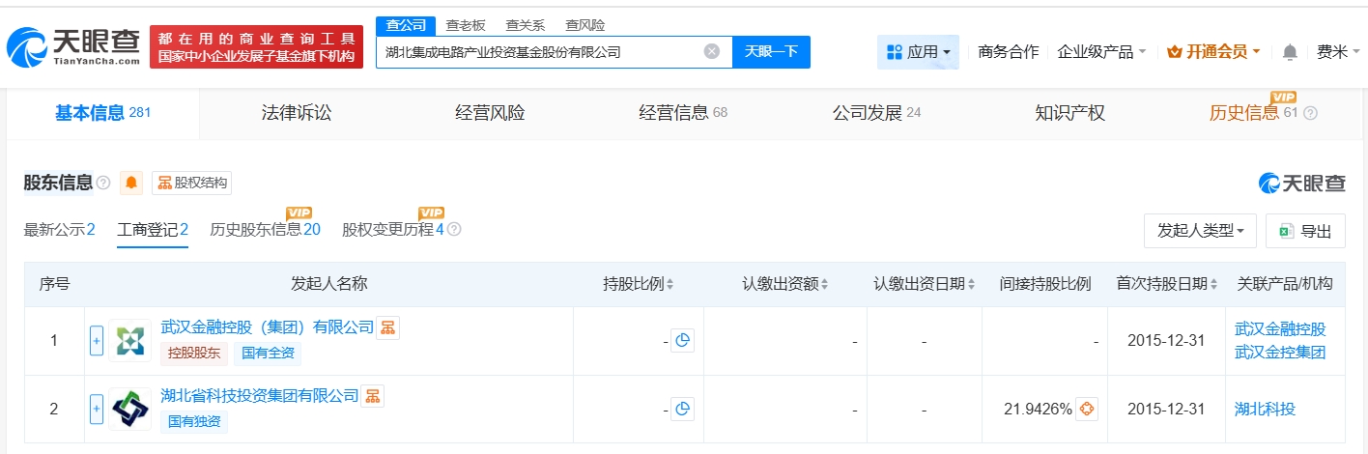Viewport: 1368px width, 454px height.
Task: Expand row 1 with the plus button
Action: tap(97, 341)
